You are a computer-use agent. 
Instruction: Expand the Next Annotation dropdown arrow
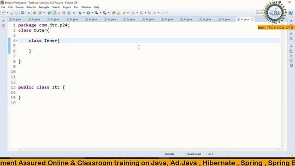[x=137, y=13]
